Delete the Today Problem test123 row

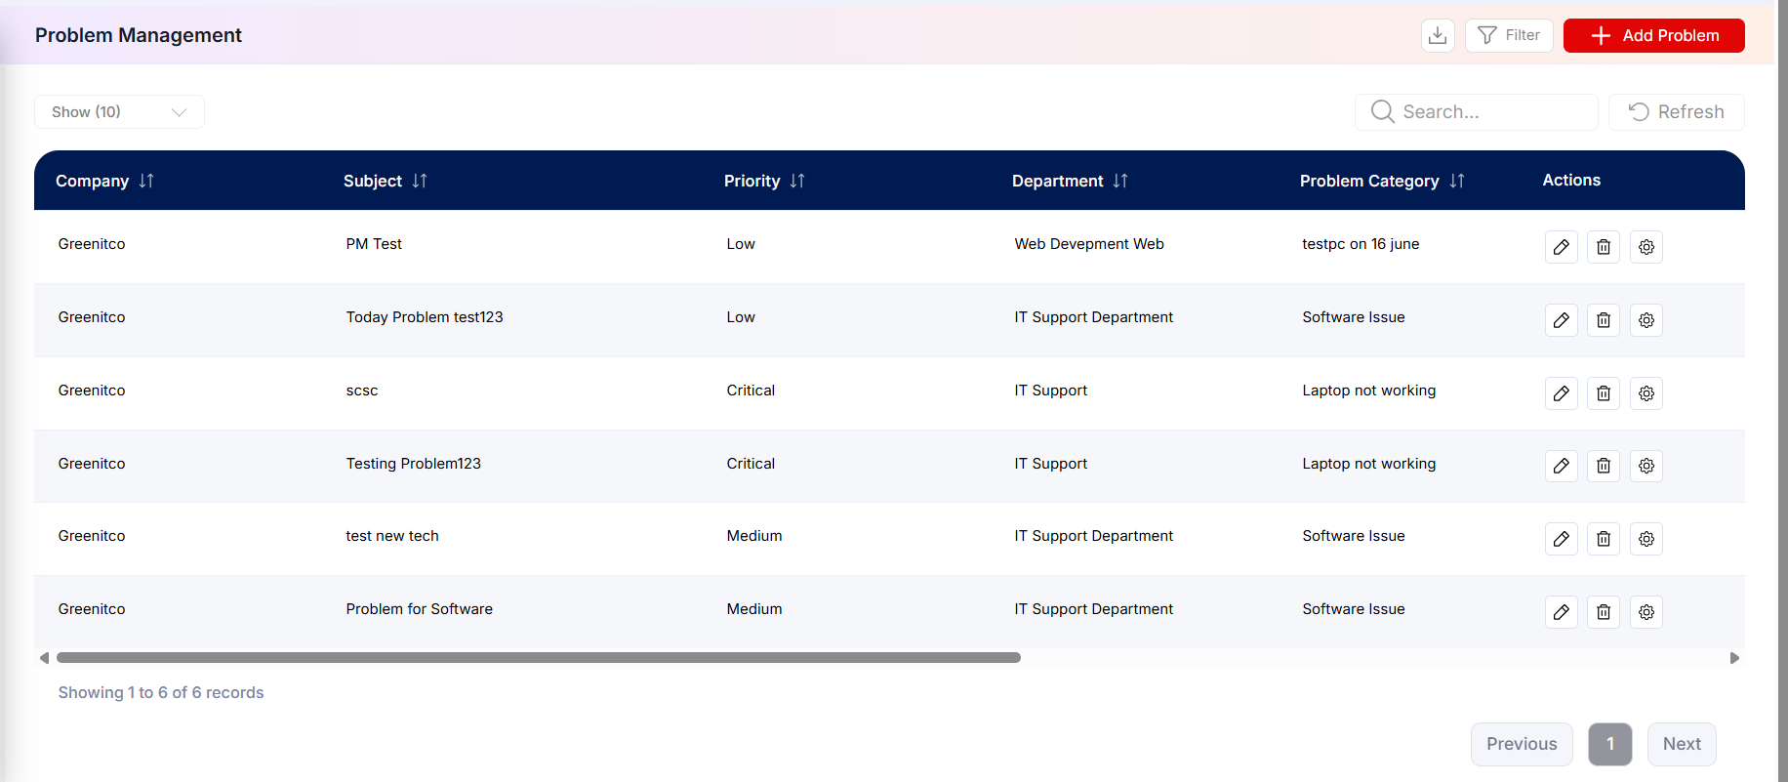pos(1604,320)
